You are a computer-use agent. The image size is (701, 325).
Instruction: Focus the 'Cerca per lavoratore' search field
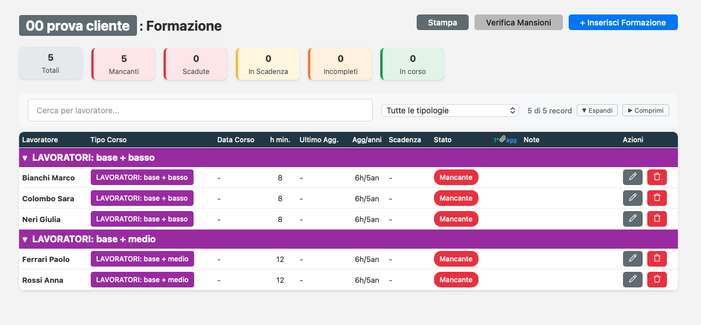pos(200,110)
